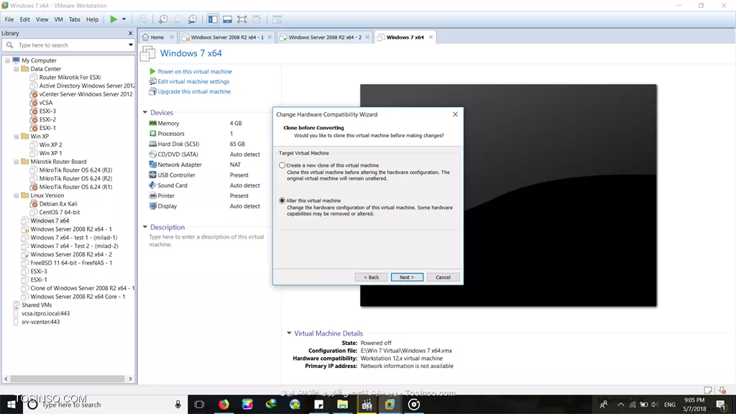Image resolution: width=736 pixels, height=414 pixels.
Task: Open the library search dropdown arrow
Action: click(131, 45)
